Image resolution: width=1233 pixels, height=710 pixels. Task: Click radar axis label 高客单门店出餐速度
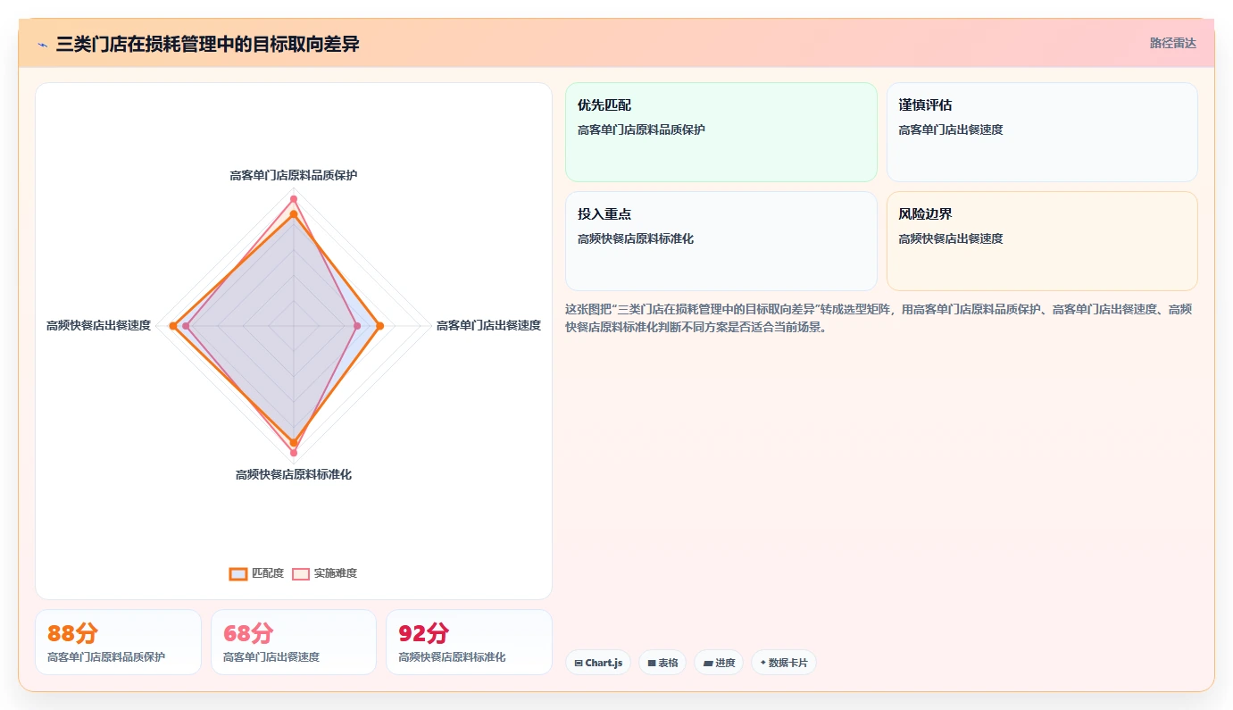[x=488, y=326]
